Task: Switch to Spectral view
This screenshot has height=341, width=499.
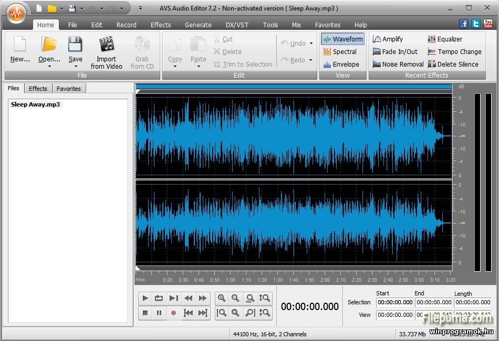Action: click(x=340, y=51)
